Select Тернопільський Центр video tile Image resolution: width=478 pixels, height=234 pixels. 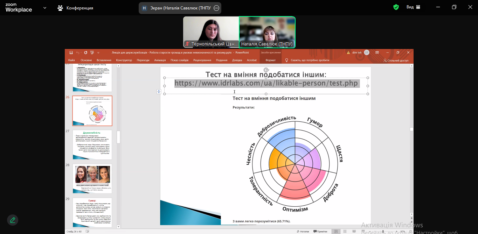pos(211,32)
